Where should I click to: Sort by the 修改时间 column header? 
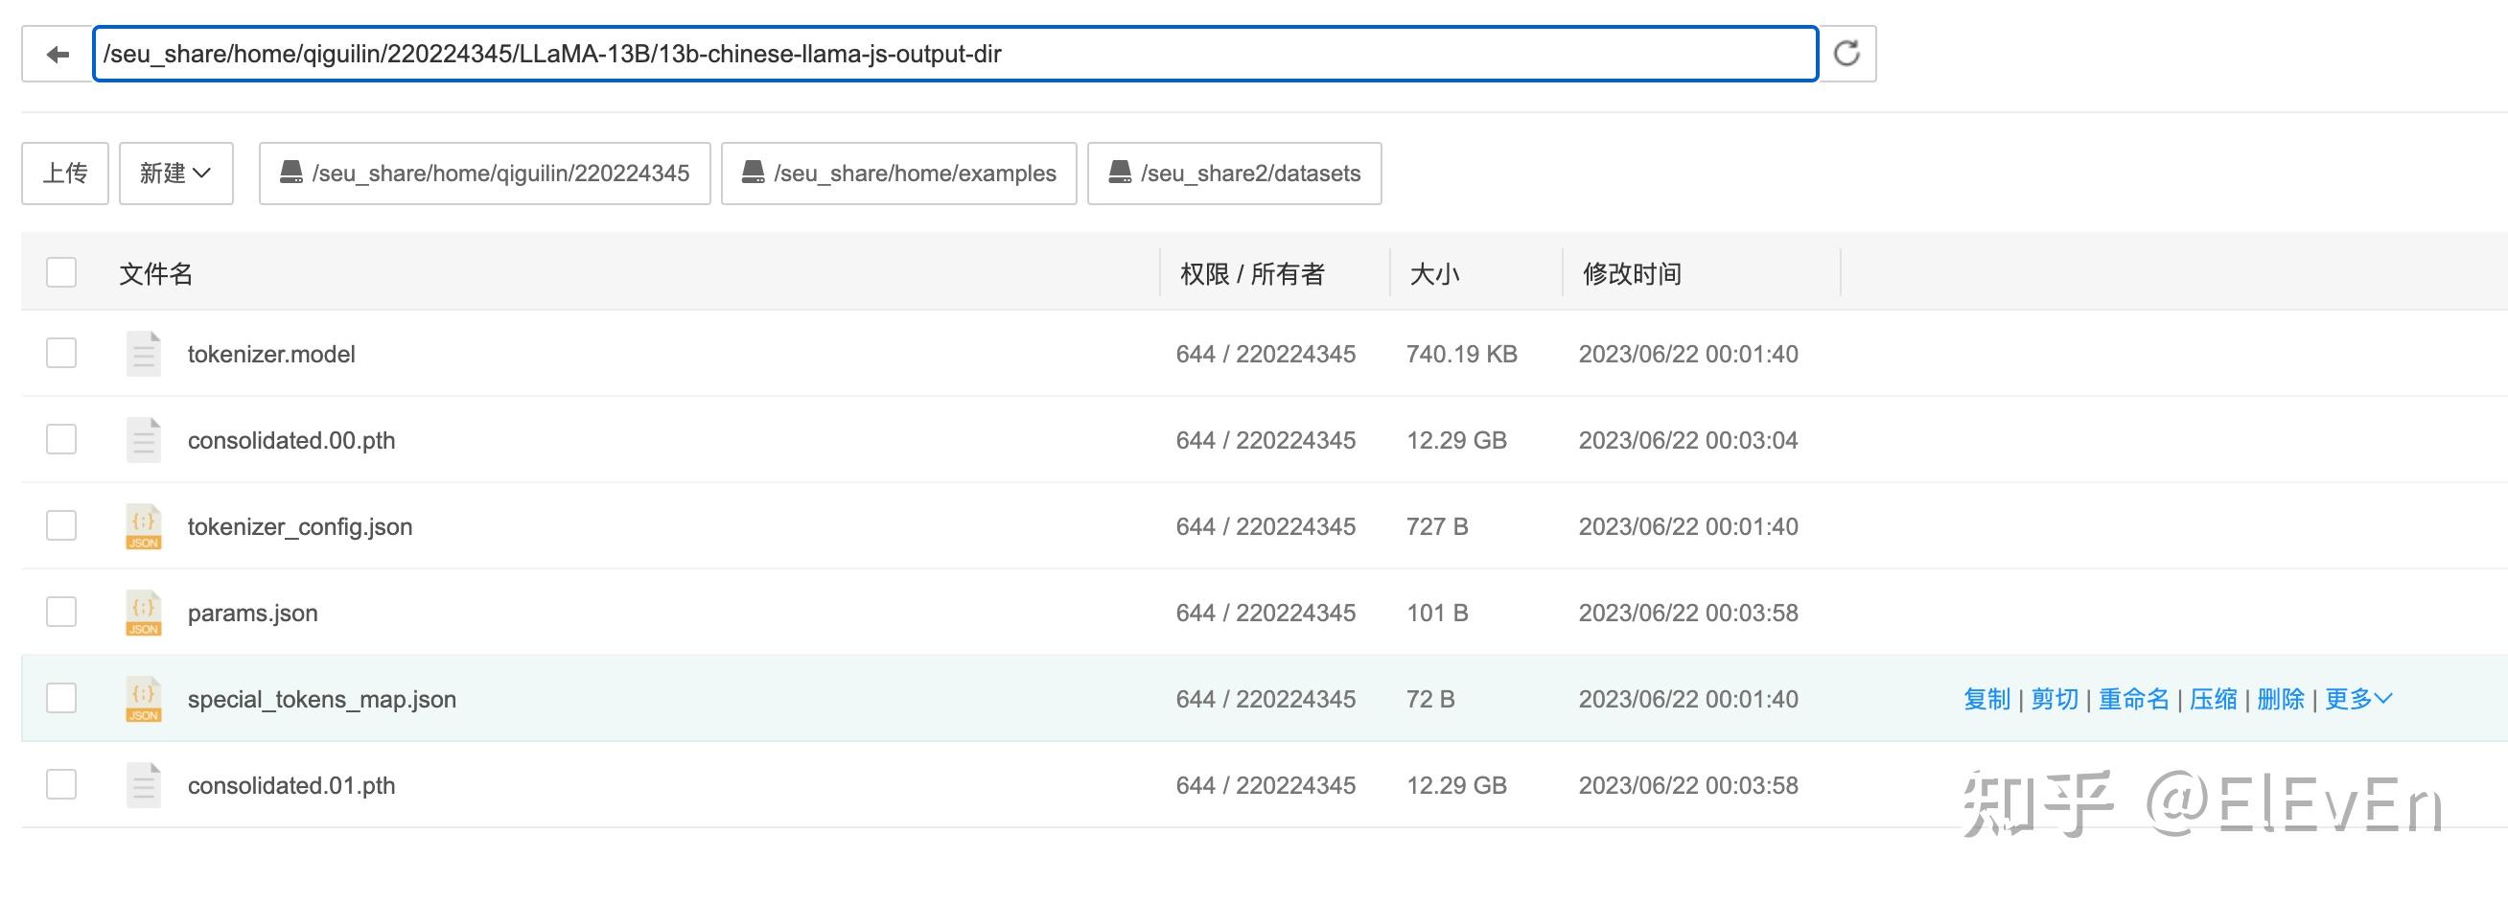pyautogui.click(x=1632, y=273)
